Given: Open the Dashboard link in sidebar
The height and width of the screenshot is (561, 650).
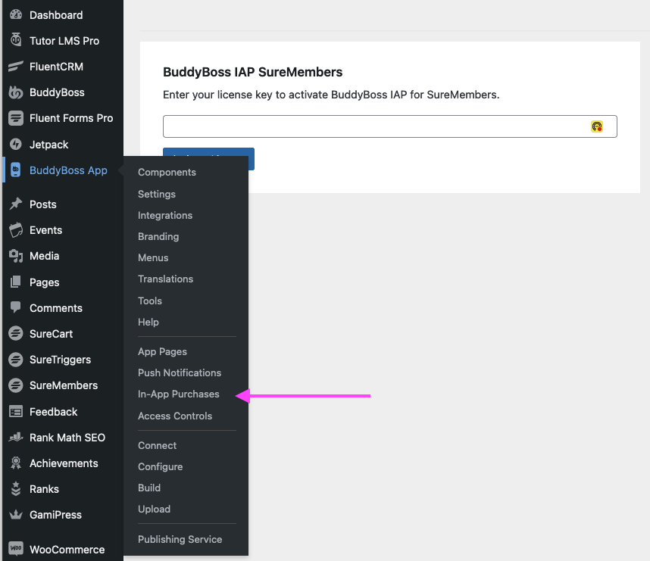Looking at the screenshot, I should click(56, 15).
